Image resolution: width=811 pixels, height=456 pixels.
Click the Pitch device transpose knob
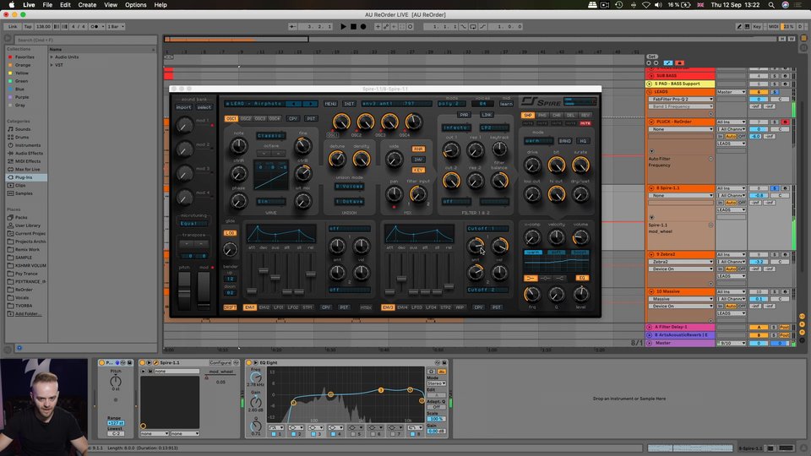click(116, 382)
